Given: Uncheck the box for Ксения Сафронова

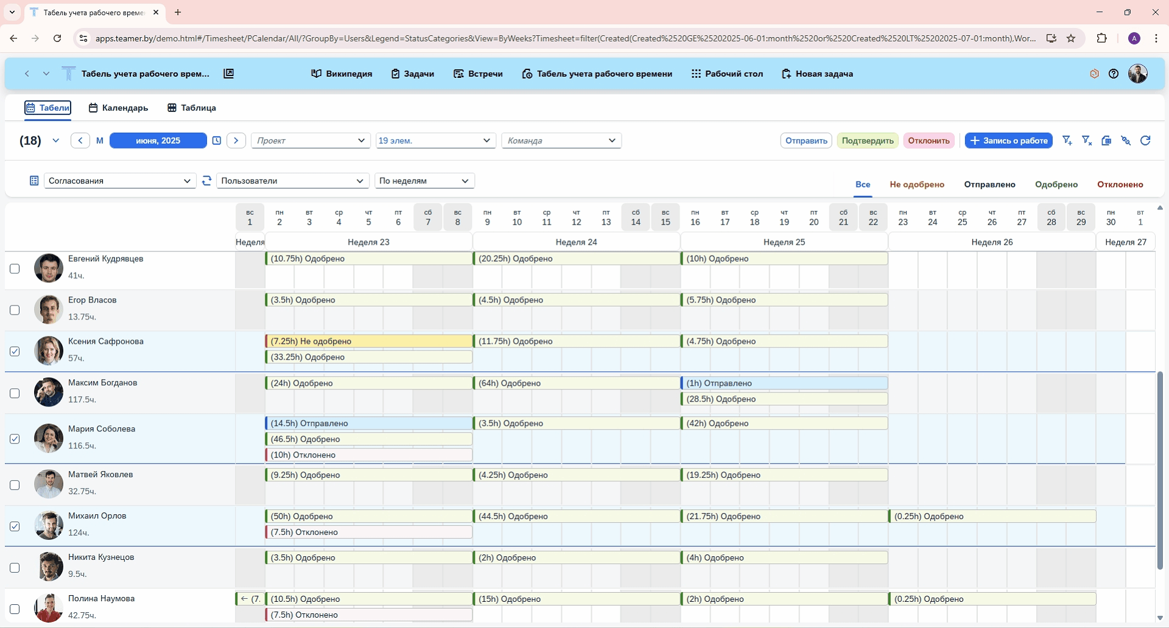Looking at the screenshot, I should pos(15,352).
